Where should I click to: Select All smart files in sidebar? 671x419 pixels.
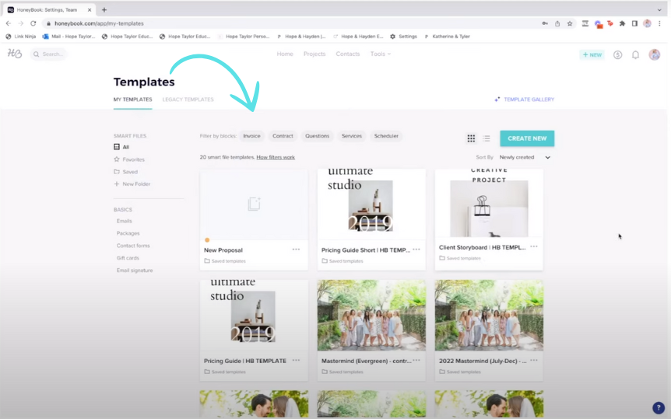pyautogui.click(x=121, y=147)
